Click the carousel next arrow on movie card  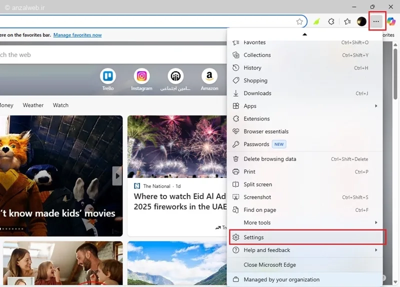point(117,176)
